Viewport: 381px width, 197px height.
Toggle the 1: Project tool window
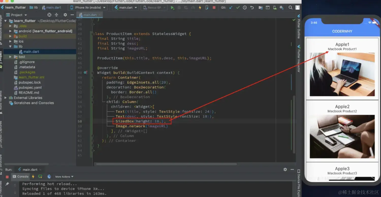pos(1,59)
